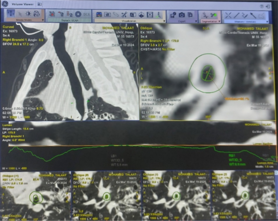This screenshot has height=221, width=278.
Task: Expand the Visualization panel arrow
Action: point(164,21)
